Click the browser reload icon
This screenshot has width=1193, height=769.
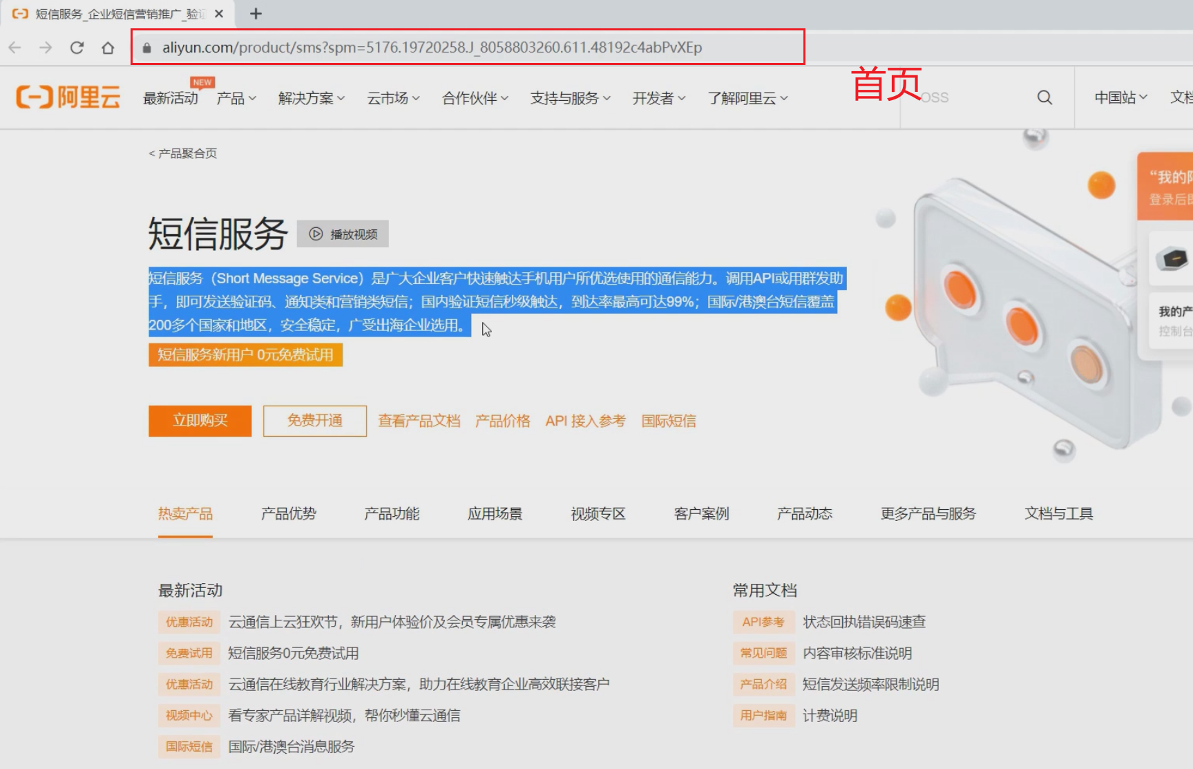pyautogui.click(x=77, y=48)
